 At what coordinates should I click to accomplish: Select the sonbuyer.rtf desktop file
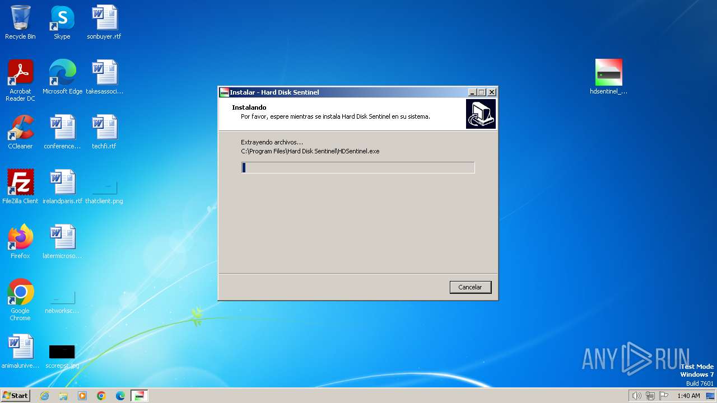point(104,22)
